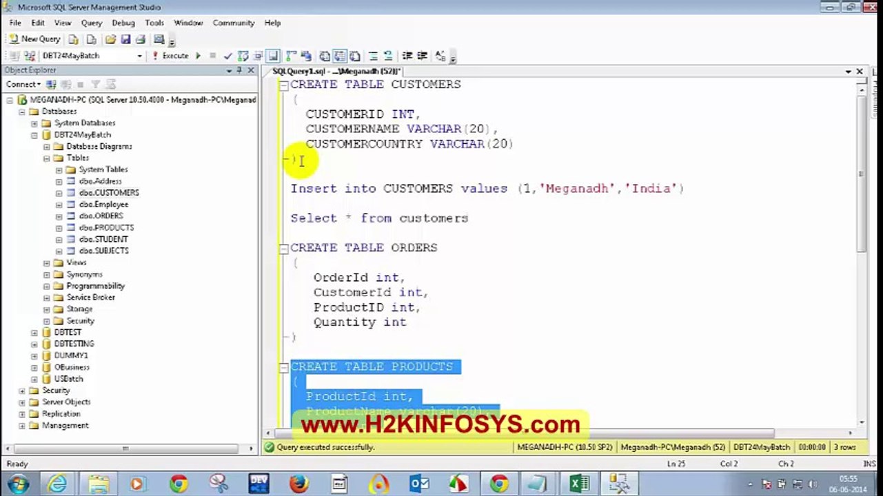Open Outlook from the taskbar
The image size is (883, 496).
coord(419,484)
